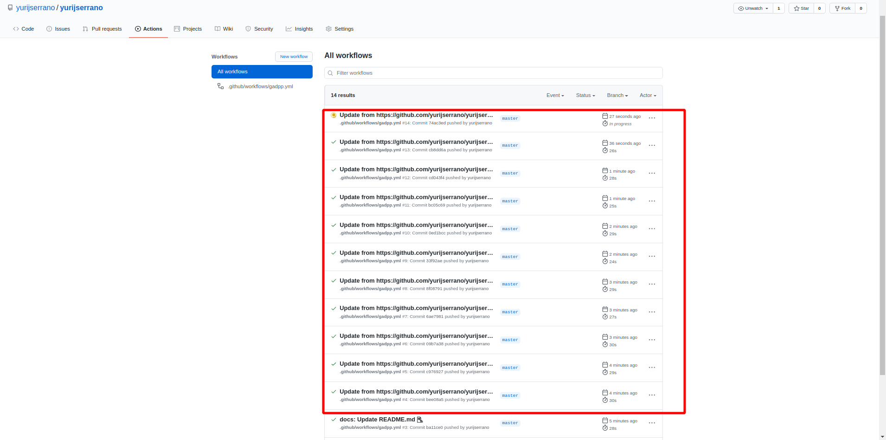Open the options menu for run #13
886x440 pixels.
(652, 146)
